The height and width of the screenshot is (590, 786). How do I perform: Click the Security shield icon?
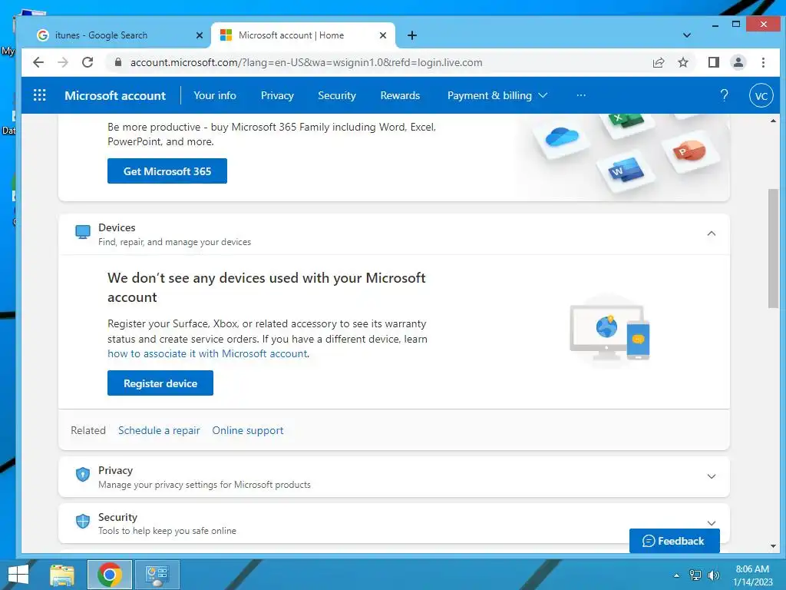83,521
